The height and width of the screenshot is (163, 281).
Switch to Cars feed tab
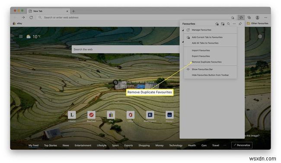tap(204, 145)
